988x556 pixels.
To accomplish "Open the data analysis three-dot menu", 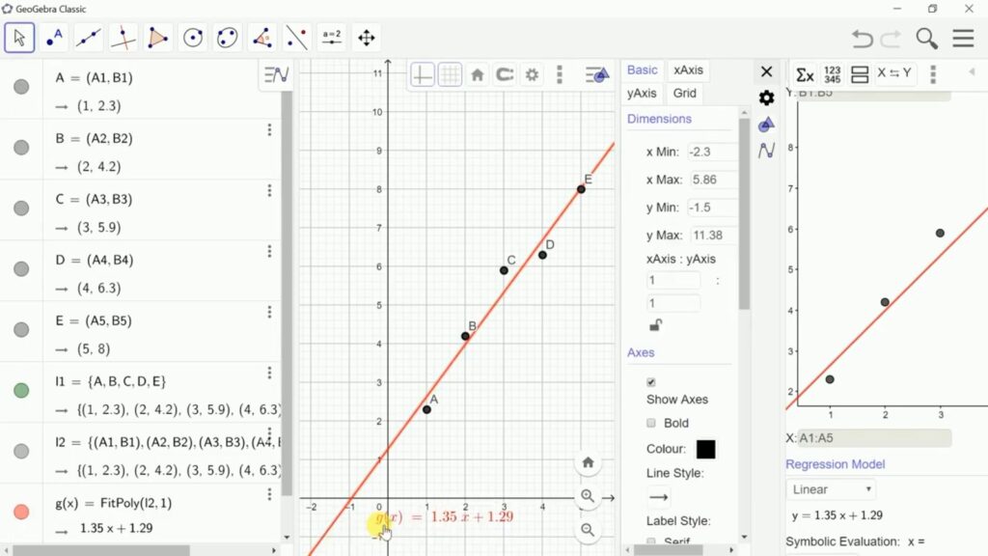I will coord(933,74).
